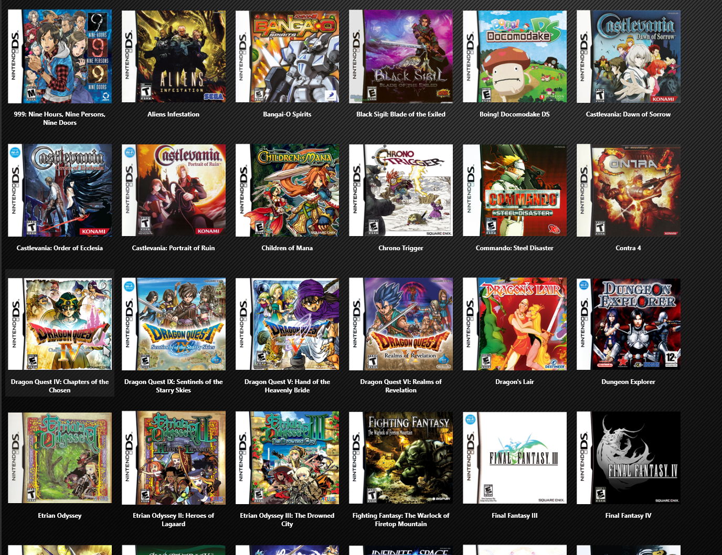The height and width of the screenshot is (555, 722).
Task: Click 'Dragon Quest IV: Chapters of the Chosen' text
Action: (60, 386)
